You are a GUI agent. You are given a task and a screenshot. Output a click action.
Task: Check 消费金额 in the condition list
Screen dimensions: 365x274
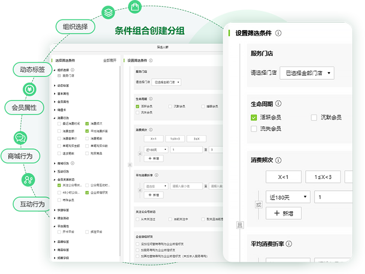(x=59, y=131)
